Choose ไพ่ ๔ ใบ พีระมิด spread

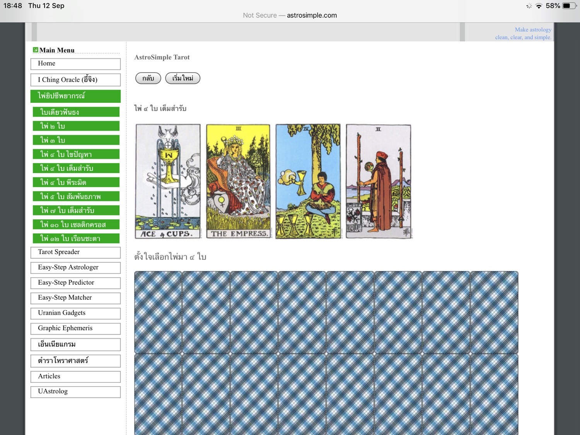[76, 182]
